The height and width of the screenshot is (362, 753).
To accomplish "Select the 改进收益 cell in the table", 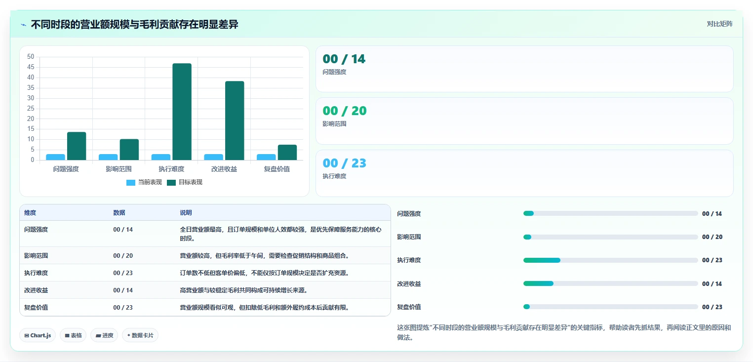I will pyautogui.click(x=36, y=290).
